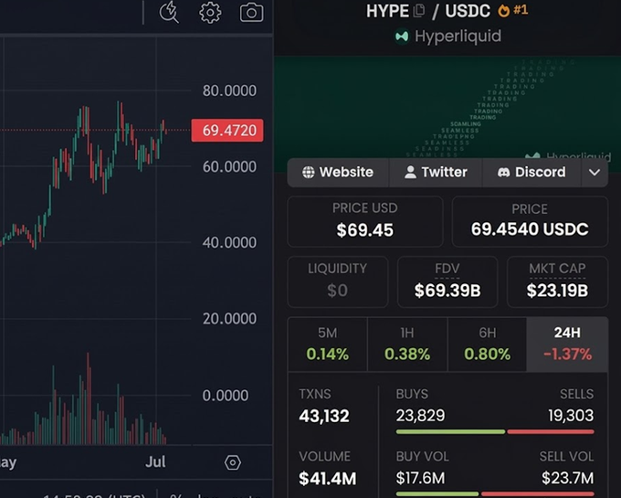Select the 6H timeframe tab
The width and height of the screenshot is (621, 498).
click(x=487, y=344)
